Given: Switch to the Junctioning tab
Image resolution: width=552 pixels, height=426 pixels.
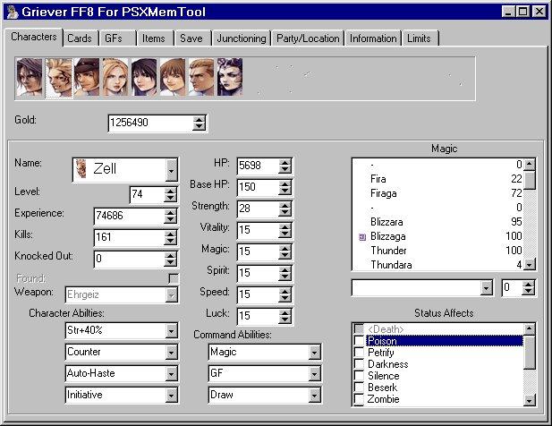Looking at the screenshot, I should coord(242,38).
